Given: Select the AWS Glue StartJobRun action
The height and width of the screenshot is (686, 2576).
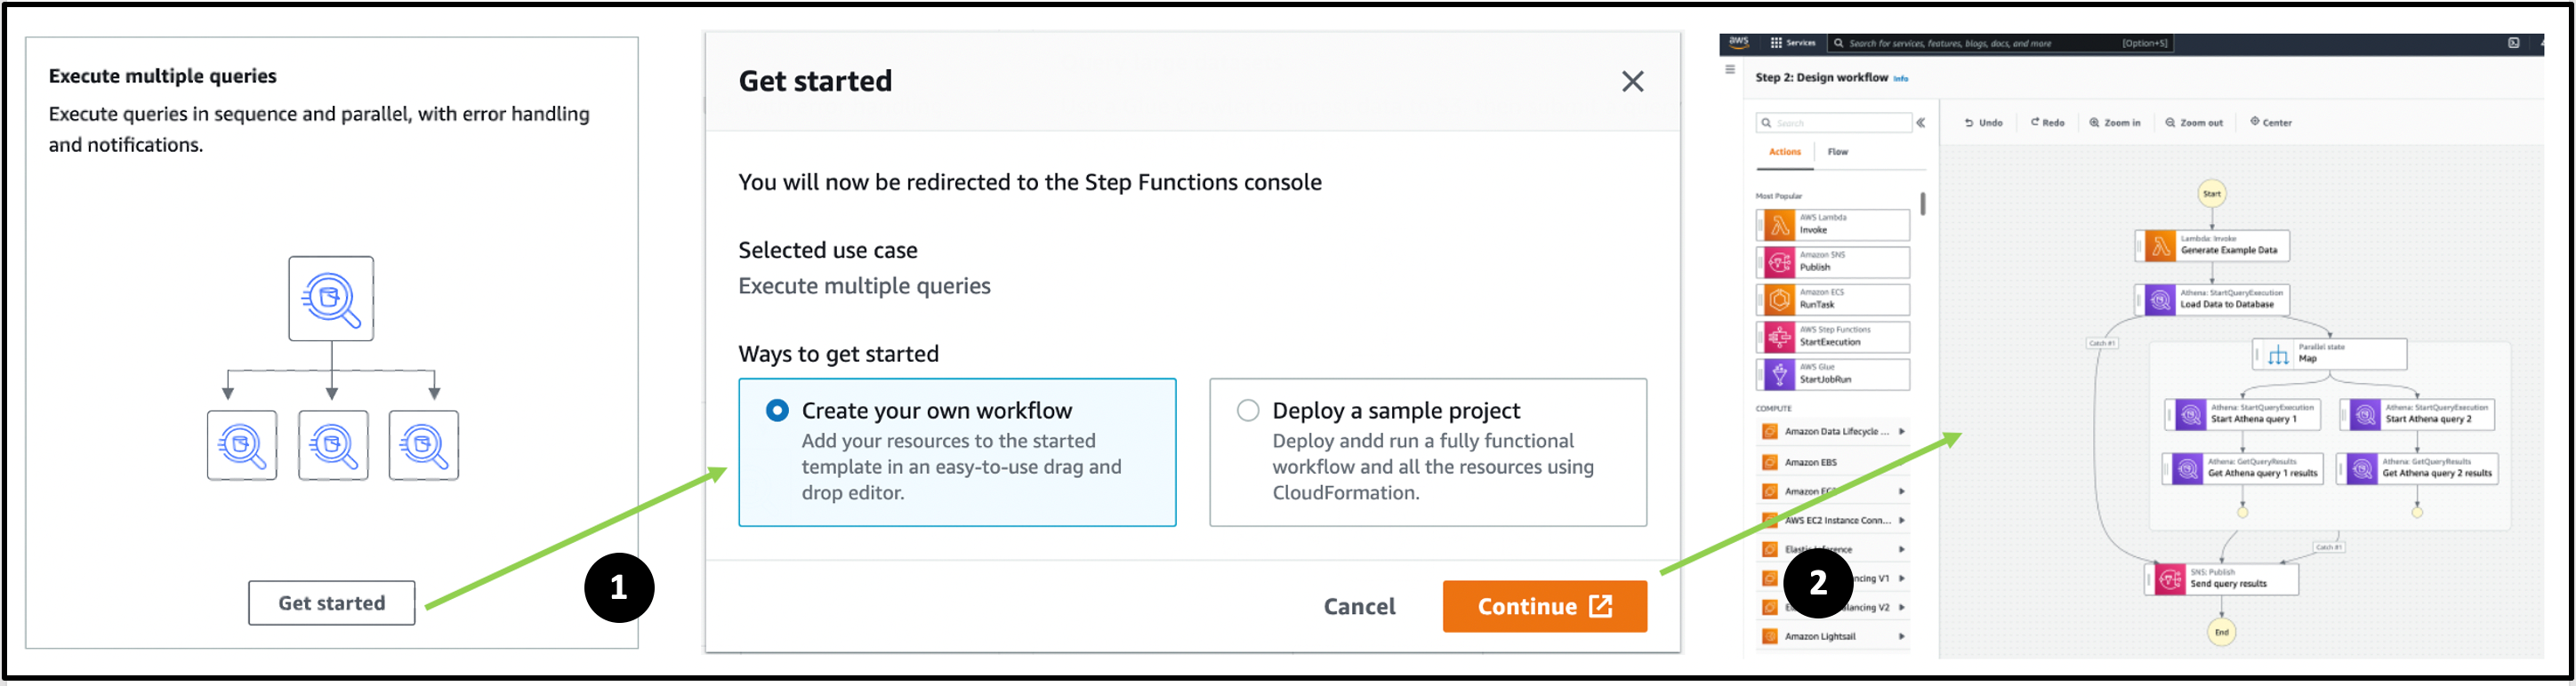Looking at the screenshot, I should pos(1833,374).
